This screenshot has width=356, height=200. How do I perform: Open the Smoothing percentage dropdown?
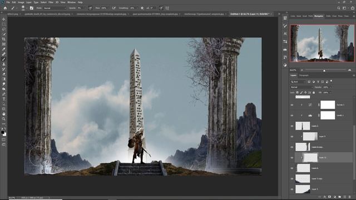click(137, 8)
